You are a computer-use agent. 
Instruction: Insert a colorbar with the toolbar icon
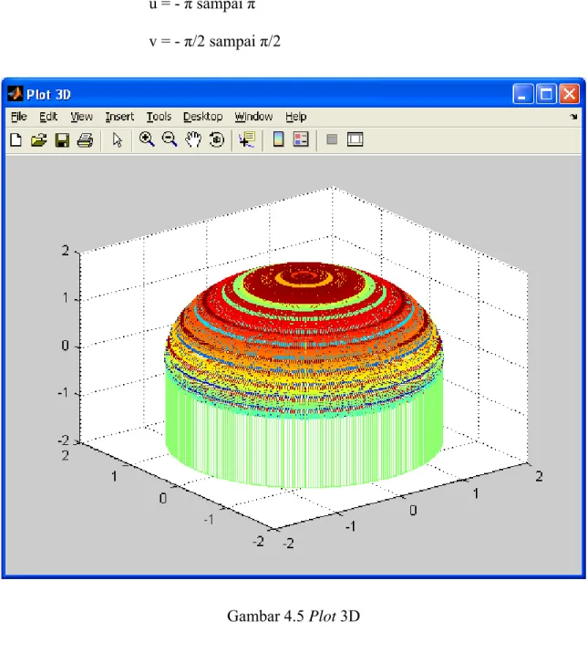[x=278, y=140]
